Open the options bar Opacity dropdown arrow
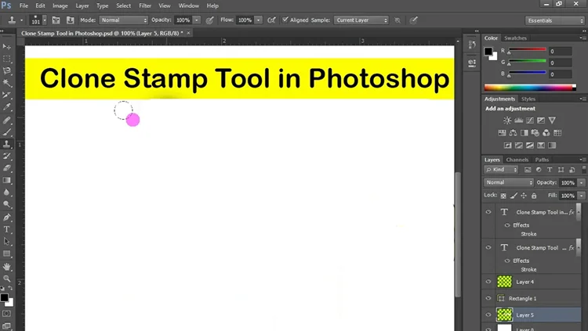 point(197,20)
